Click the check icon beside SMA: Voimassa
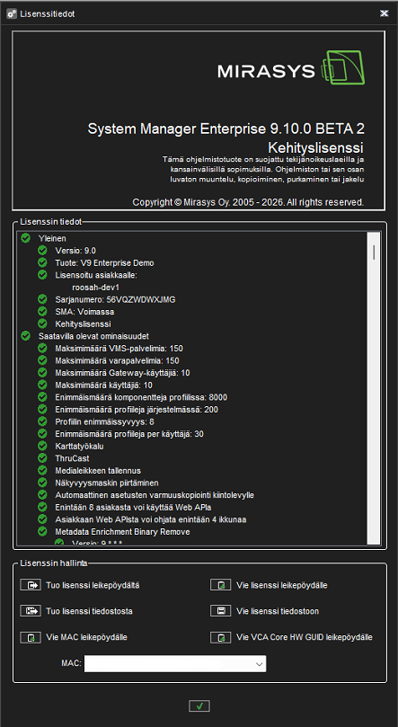 (42, 312)
